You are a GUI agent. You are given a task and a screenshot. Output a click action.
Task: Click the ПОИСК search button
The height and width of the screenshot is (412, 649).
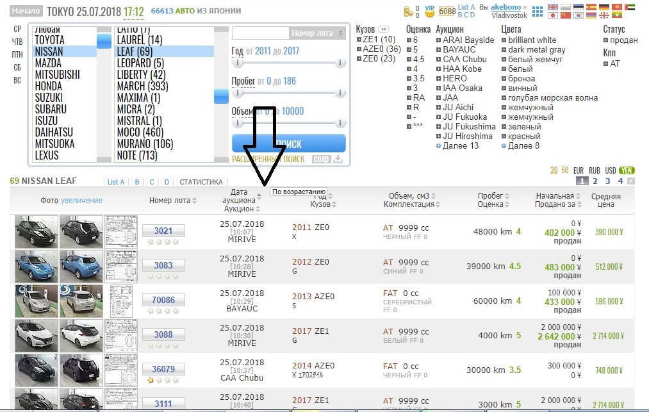[x=289, y=144]
